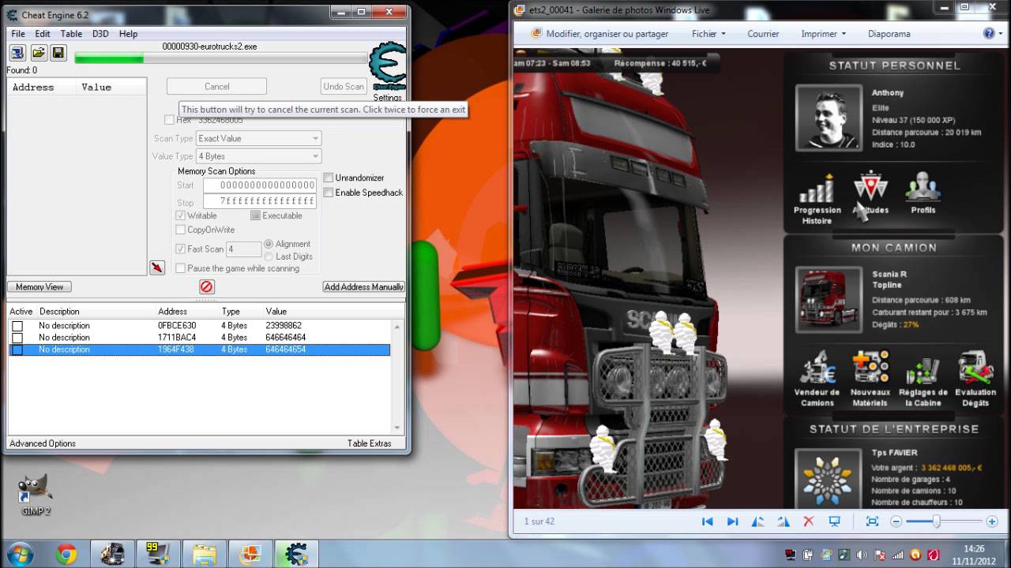Click the zoom in plus icon
Viewport: 1011px width, 568px height.
click(992, 521)
